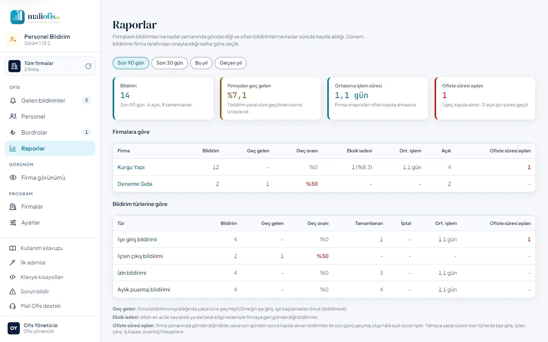The height and width of the screenshot is (342, 548).
Task: Click the Ortalama işlem süresi summary card
Action: pyautogui.click(x=378, y=98)
